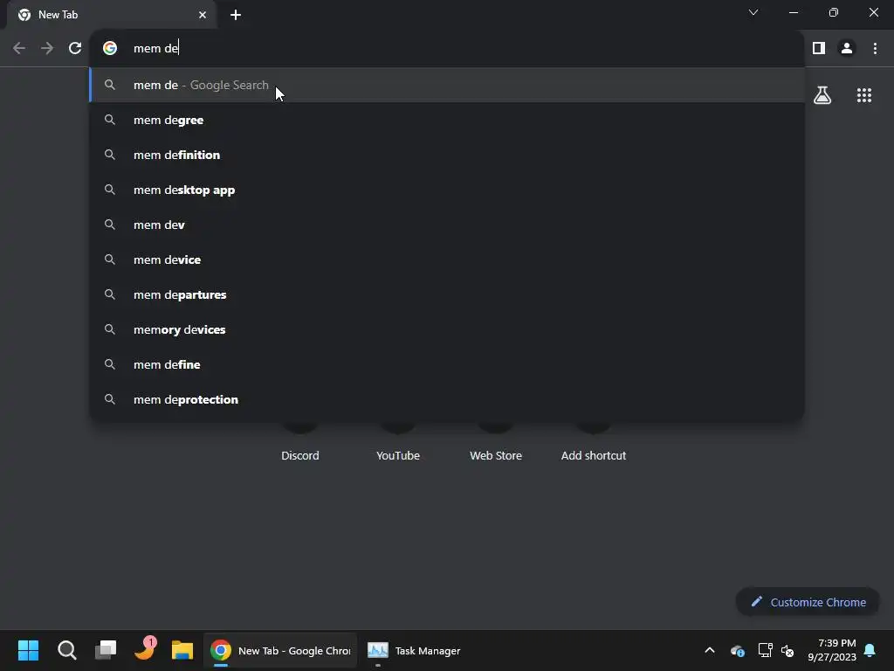This screenshot has width=894, height=671.
Task: Click the browser forward arrow
Action: pos(47,49)
